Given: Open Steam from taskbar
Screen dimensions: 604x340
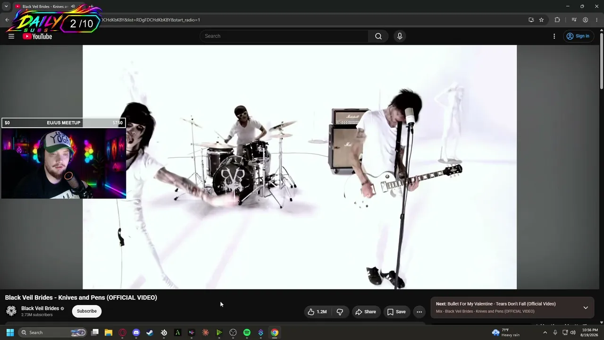Looking at the screenshot, I should (150, 332).
